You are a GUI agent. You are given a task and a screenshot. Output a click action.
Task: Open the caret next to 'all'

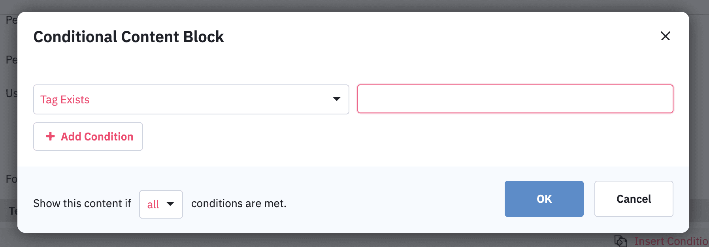(170, 204)
